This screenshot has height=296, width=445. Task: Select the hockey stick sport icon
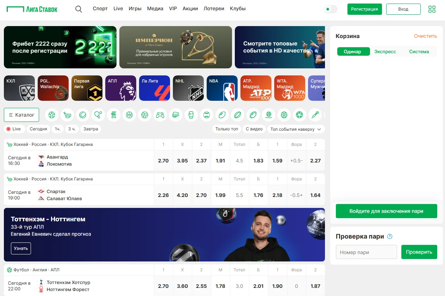[x=67, y=115]
